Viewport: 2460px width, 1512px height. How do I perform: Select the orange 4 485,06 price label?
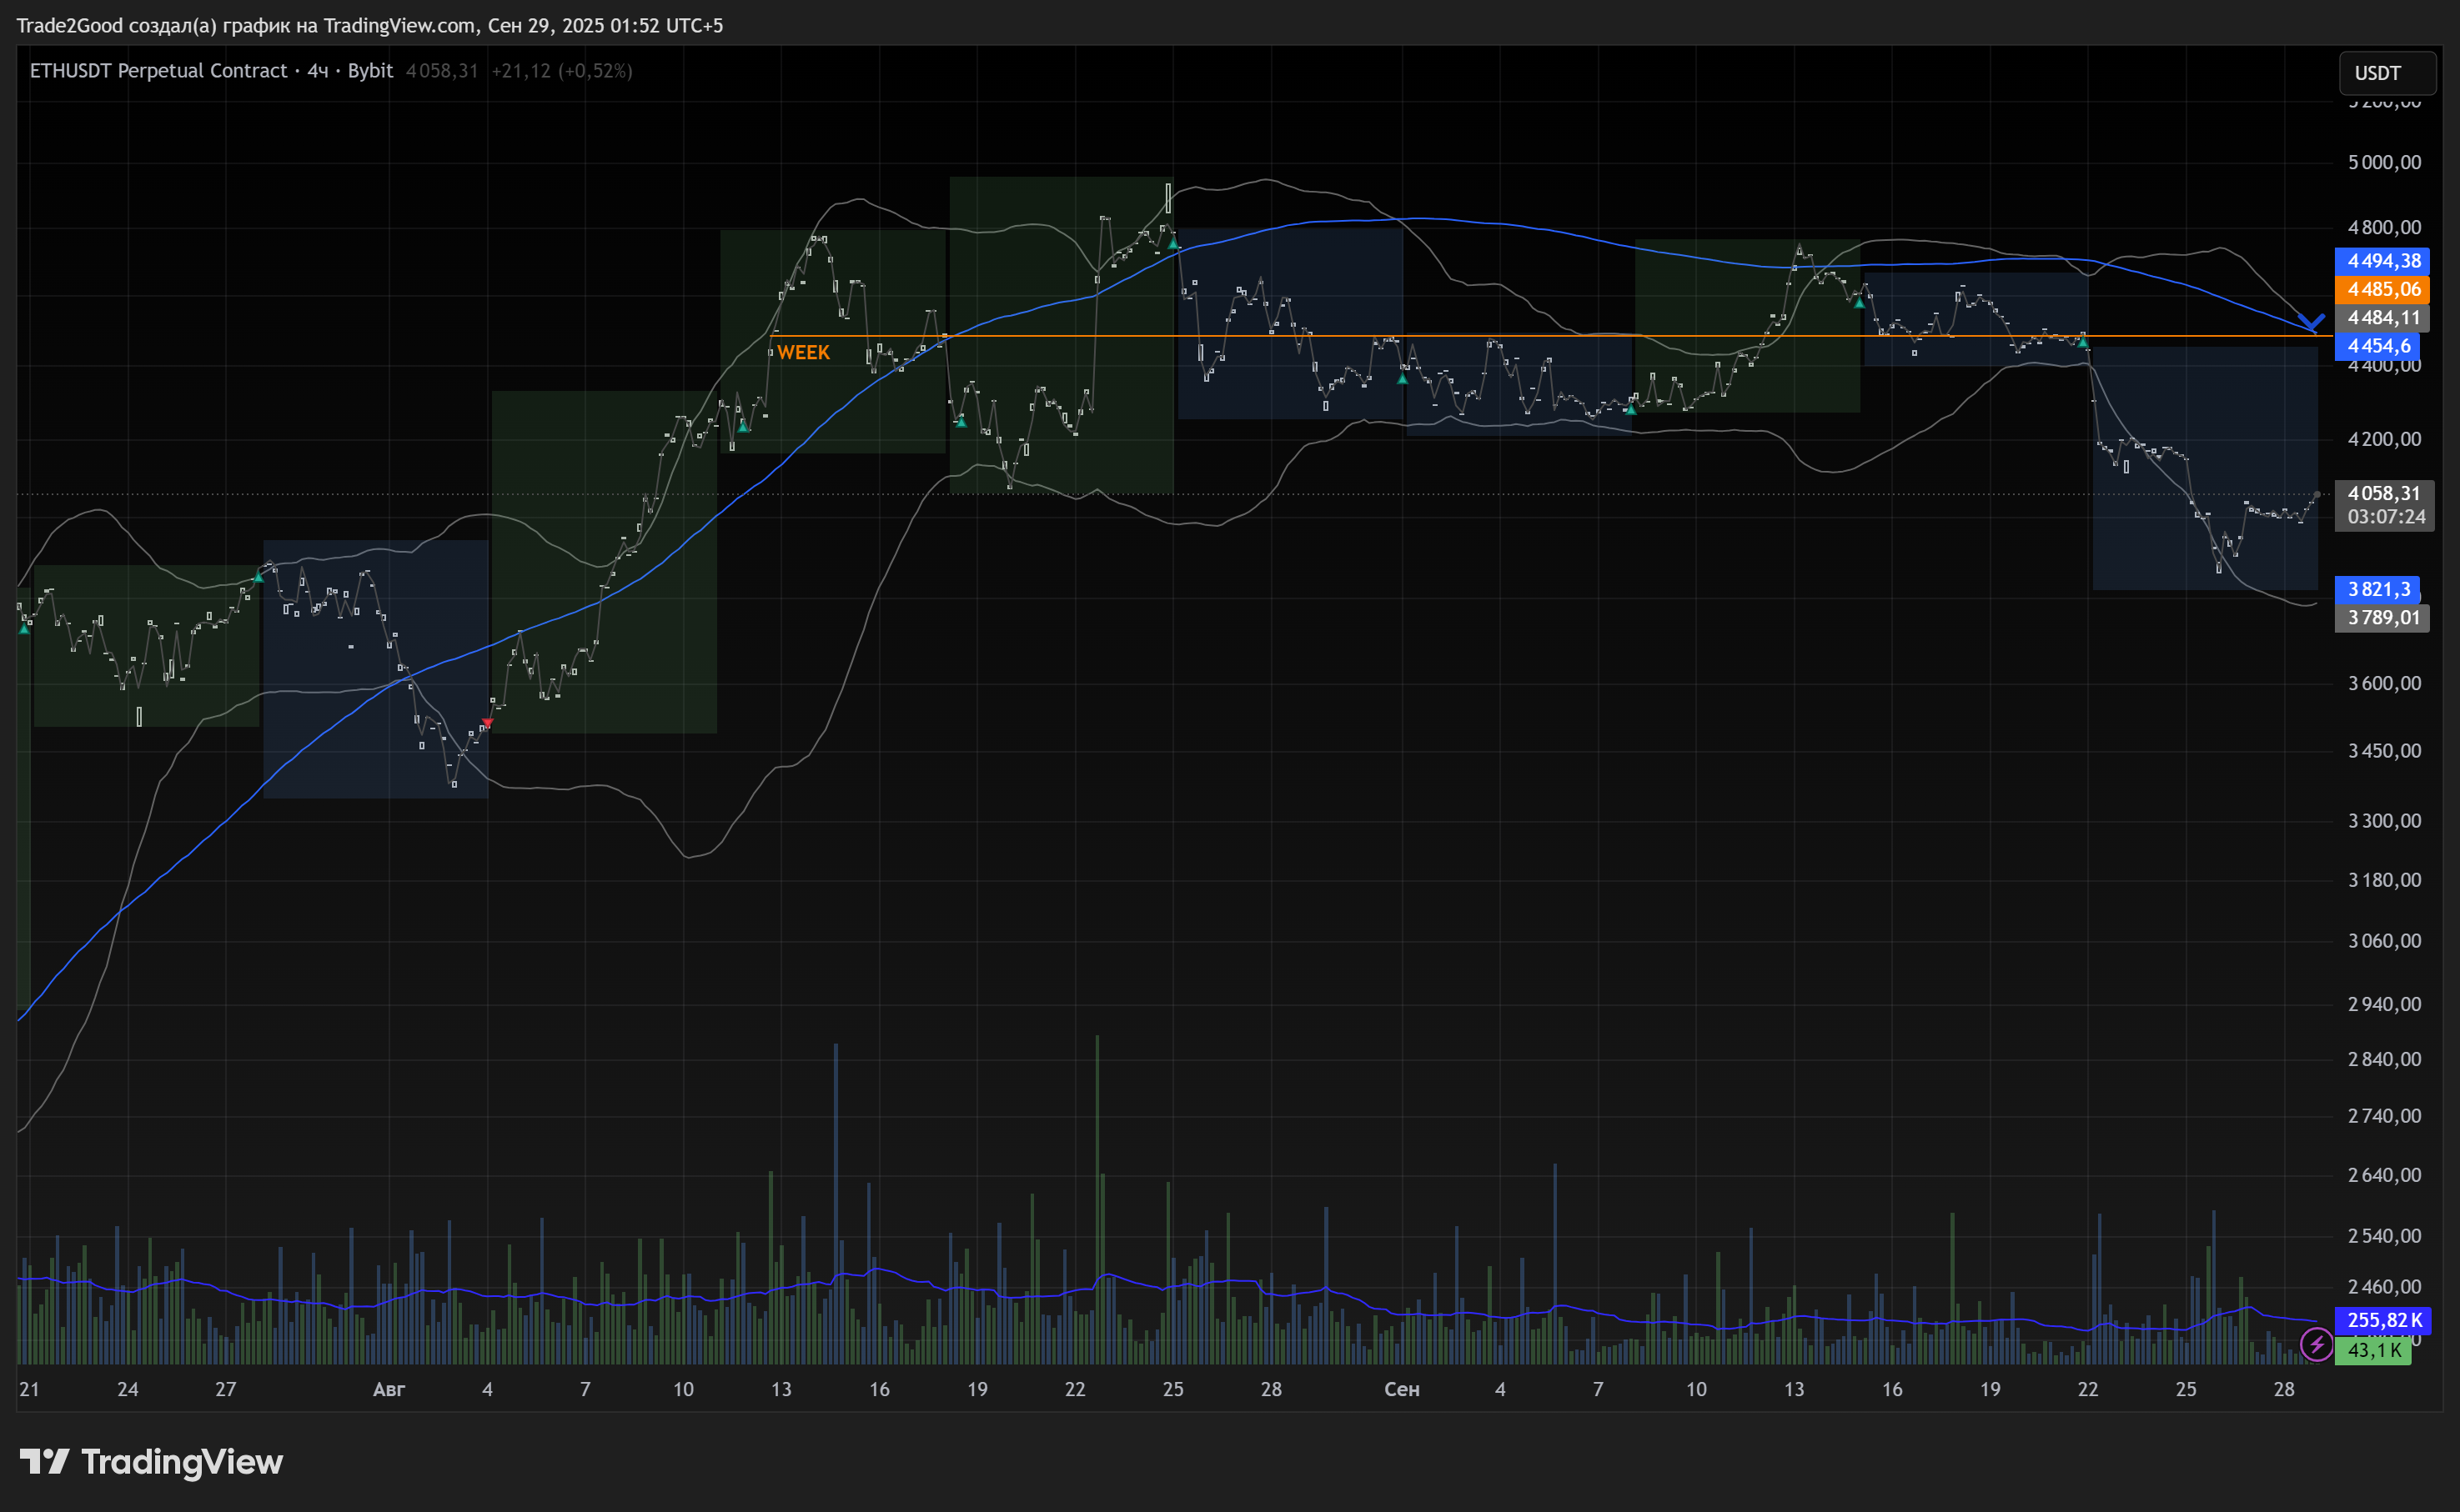[x=2383, y=289]
